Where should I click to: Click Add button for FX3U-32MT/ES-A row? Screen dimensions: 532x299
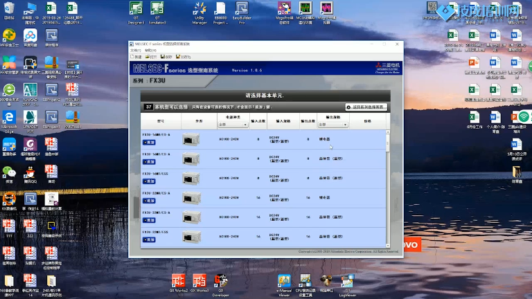(x=149, y=220)
